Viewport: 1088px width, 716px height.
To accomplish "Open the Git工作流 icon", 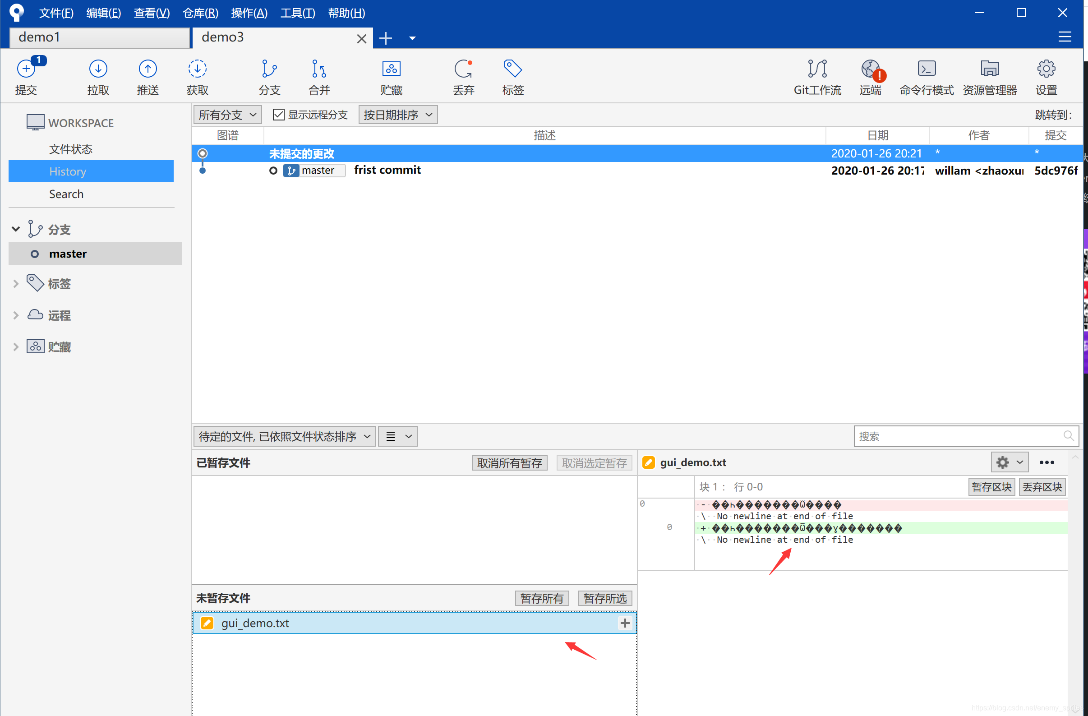I will (817, 69).
